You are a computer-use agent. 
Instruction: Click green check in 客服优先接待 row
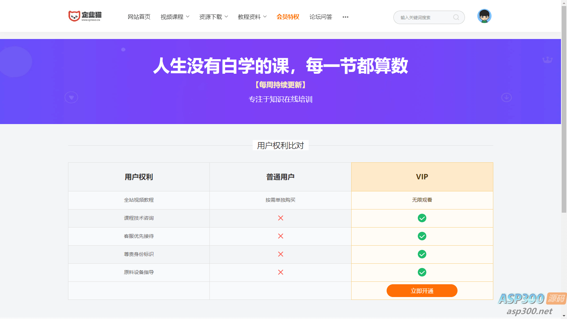coord(422,236)
